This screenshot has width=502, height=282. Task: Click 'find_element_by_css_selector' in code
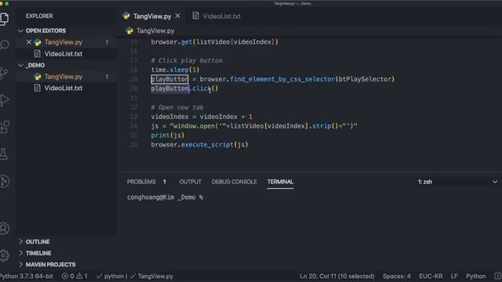click(x=282, y=79)
